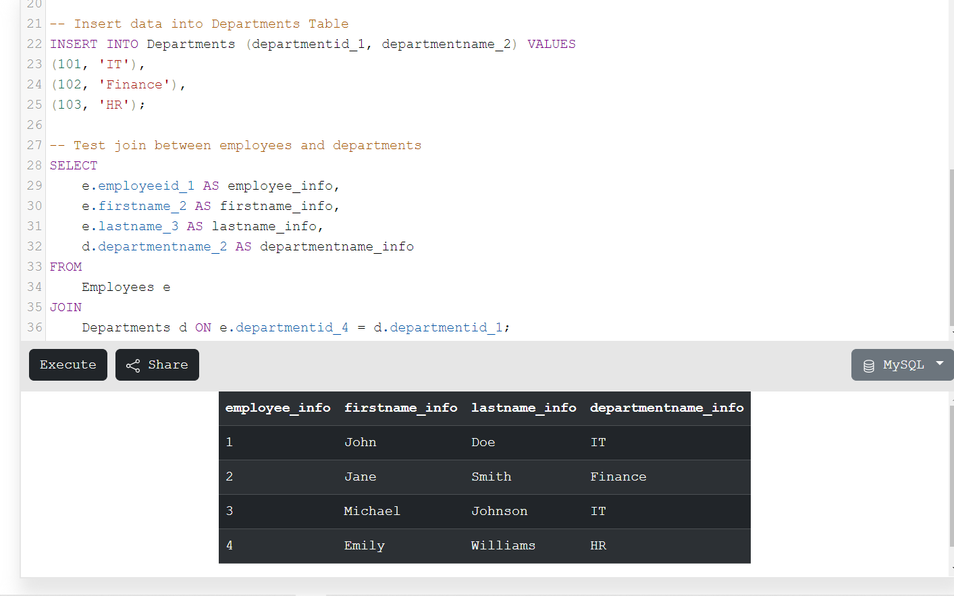Click the SELECT keyword in the editor
This screenshot has height=596, width=954.
74,165
